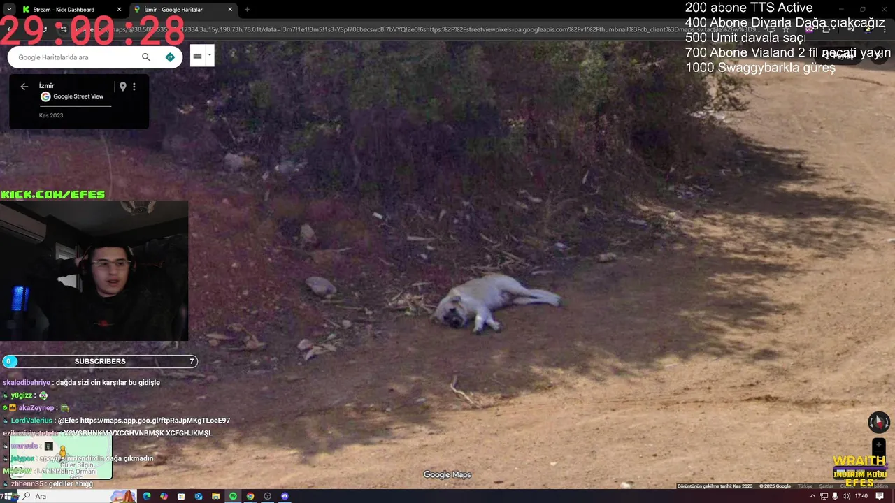The height and width of the screenshot is (503, 895).
Task: Expand the keyboard input method dropdown arrow
Action: coord(209,55)
